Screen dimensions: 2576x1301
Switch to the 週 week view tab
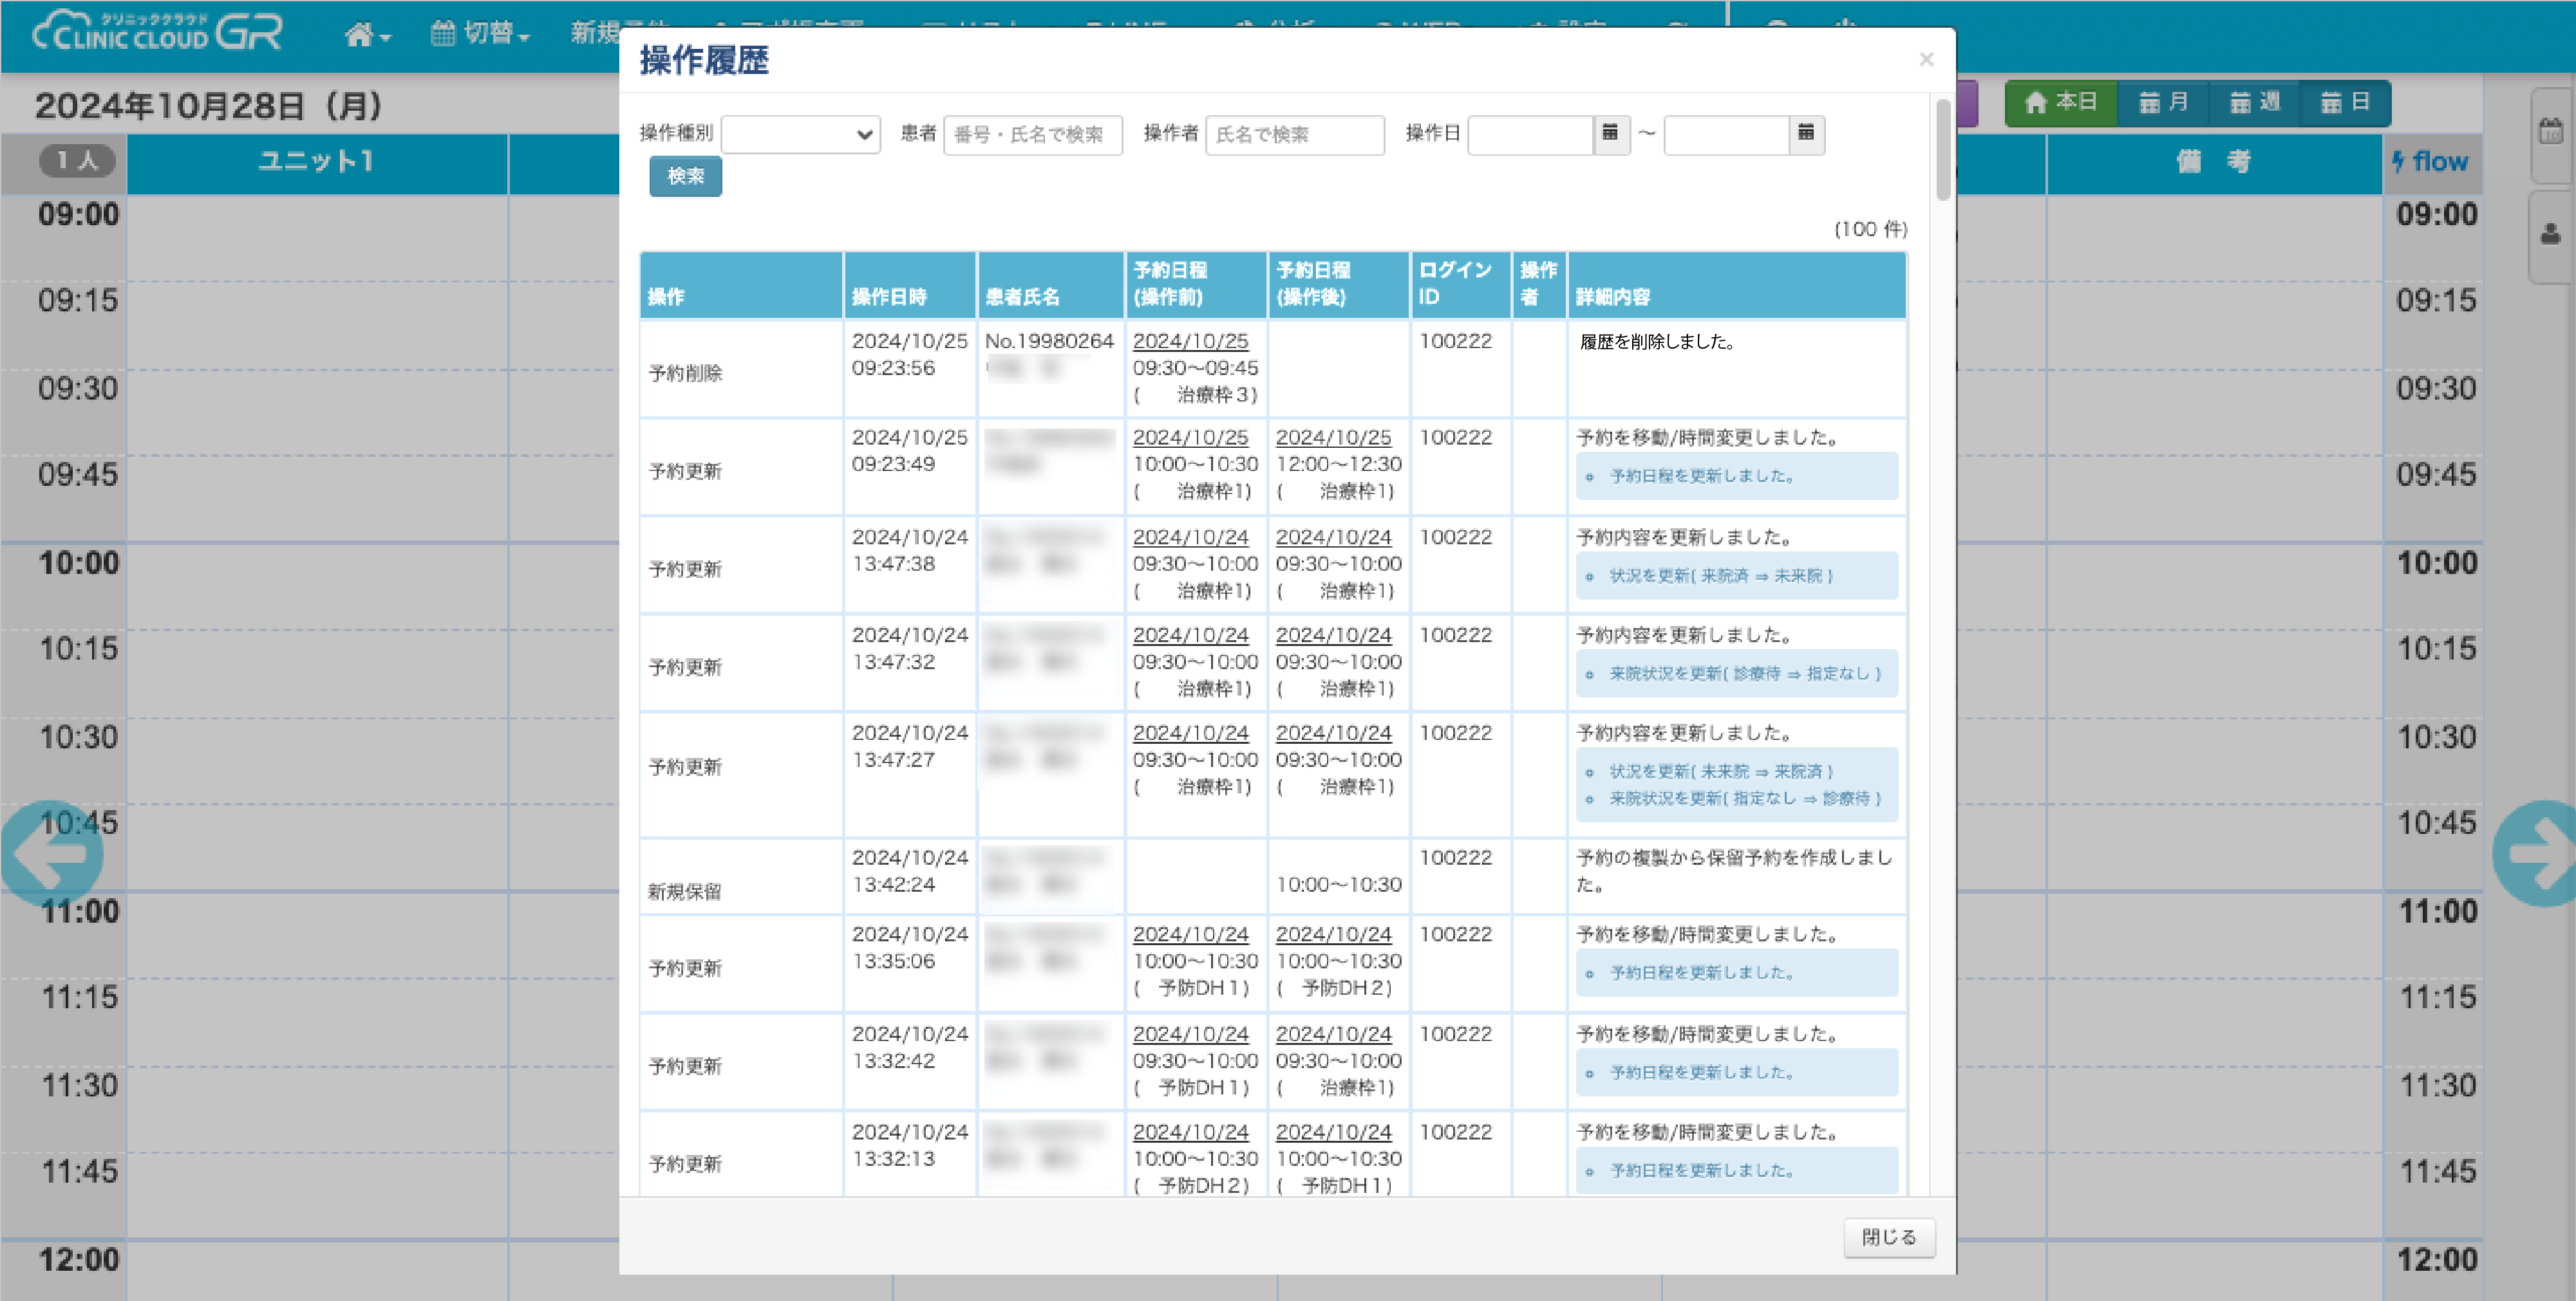click(x=2254, y=103)
